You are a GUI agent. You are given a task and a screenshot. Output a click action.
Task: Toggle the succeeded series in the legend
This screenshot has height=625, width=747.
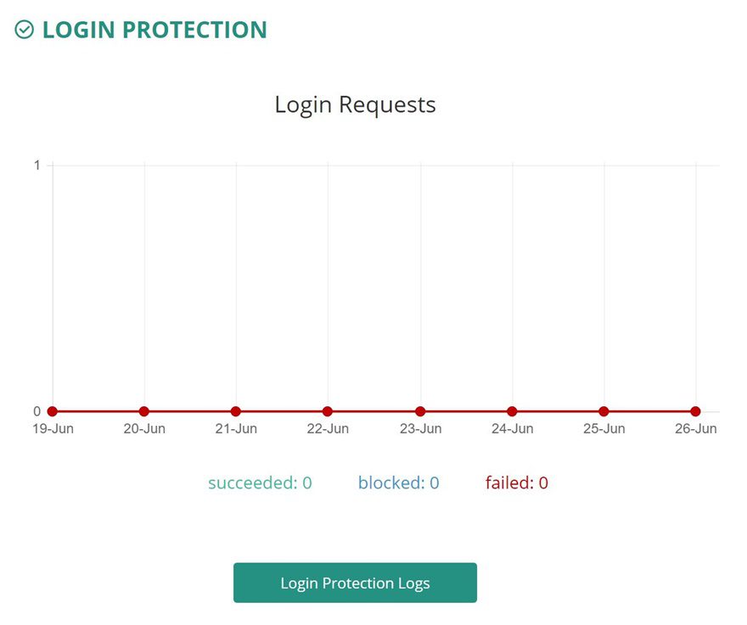(x=259, y=483)
